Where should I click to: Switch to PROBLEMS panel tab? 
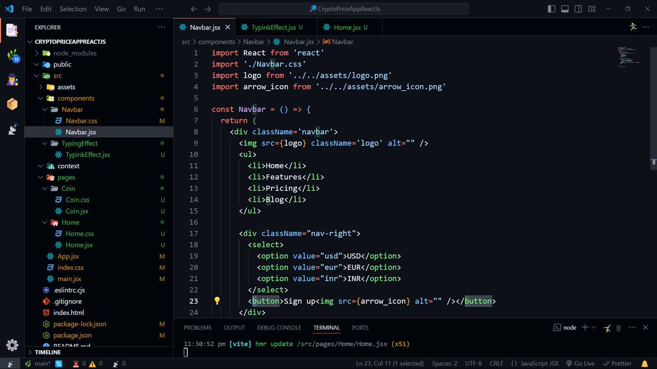(197, 327)
